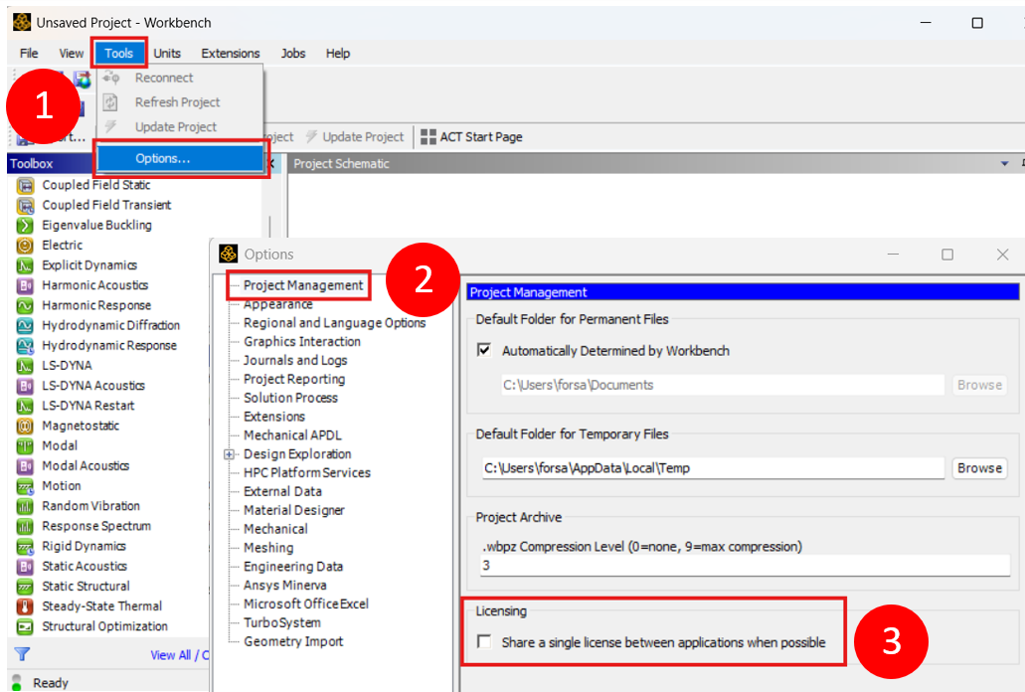
Task: Select the Static Structural icon
Action: (25, 587)
